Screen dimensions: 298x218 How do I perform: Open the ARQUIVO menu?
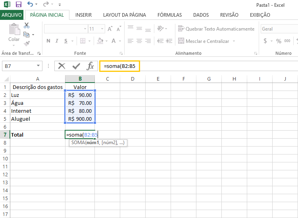point(12,15)
